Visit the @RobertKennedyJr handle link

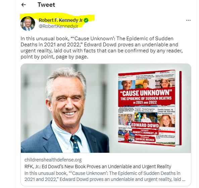point(58,26)
